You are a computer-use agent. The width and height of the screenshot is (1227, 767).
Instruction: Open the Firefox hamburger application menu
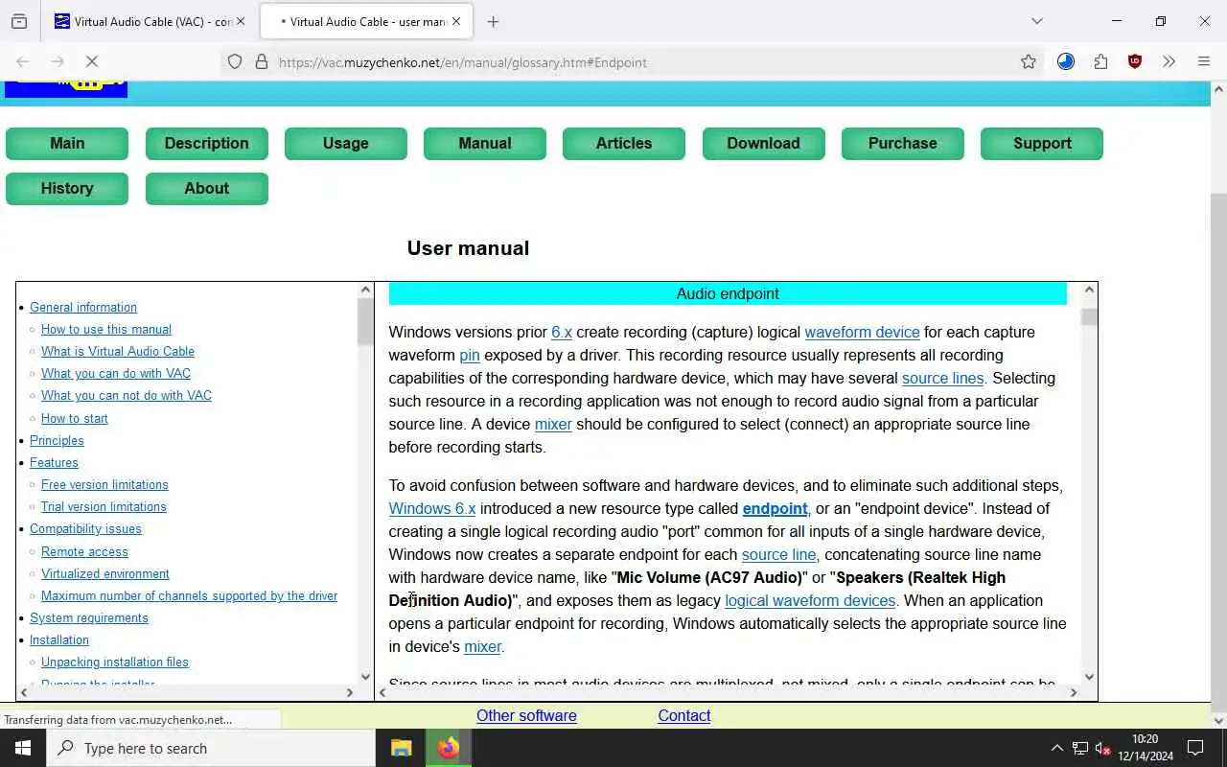click(1204, 62)
